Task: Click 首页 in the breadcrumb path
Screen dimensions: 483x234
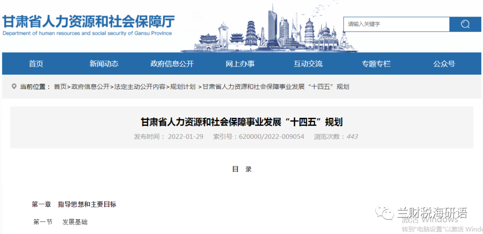Action: [60, 87]
